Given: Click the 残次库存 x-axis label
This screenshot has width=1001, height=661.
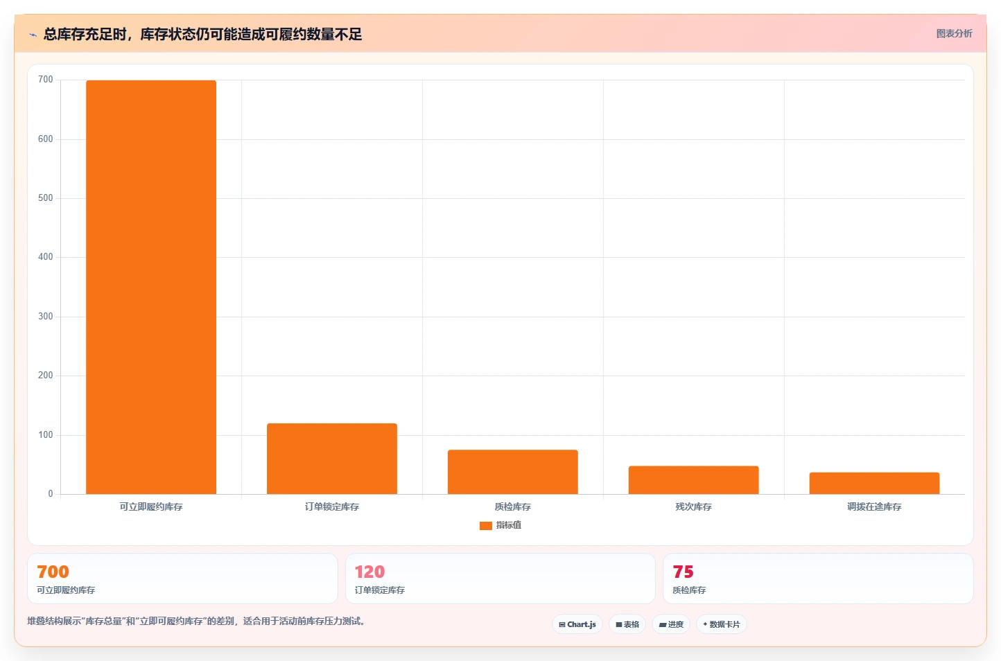Looking at the screenshot, I should click(x=694, y=506).
